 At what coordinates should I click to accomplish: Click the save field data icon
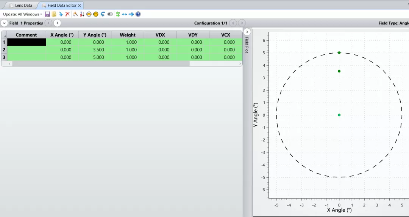47,14
